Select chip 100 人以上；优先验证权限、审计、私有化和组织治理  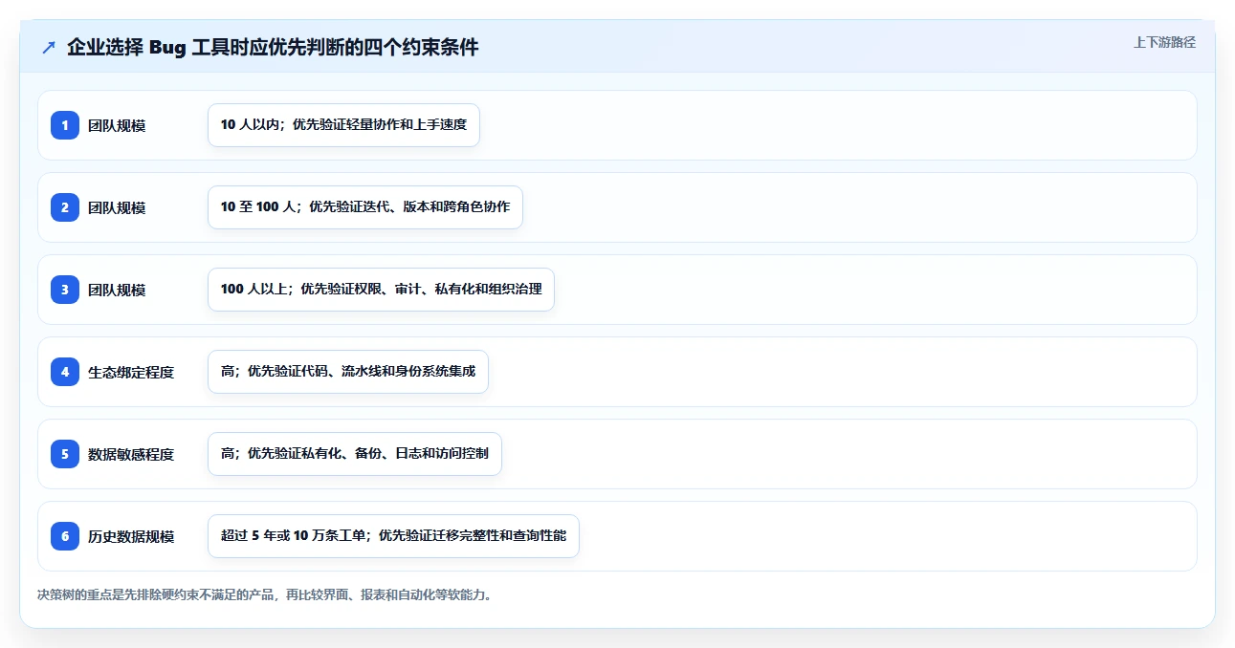click(x=381, y=290)
